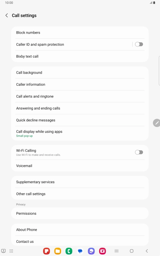Show recent apps with three-lines navigation button
160x256 pixels.
(x=116, y=251)
